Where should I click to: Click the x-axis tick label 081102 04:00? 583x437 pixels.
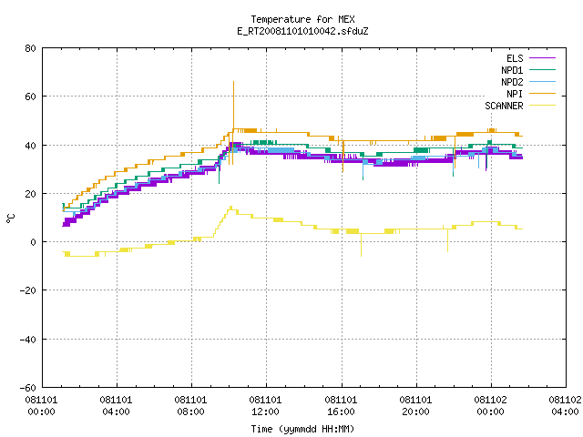click(565, 406)
